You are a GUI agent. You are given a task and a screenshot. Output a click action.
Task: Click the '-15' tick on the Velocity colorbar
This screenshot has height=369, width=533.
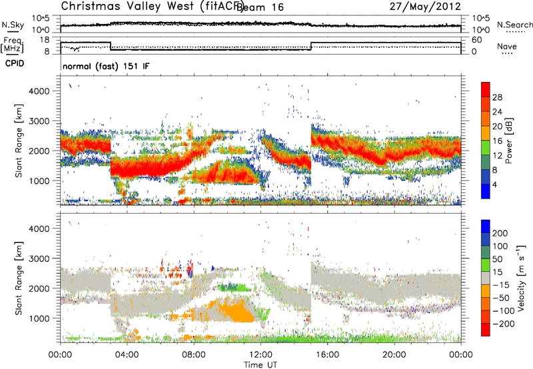[501, 286]
